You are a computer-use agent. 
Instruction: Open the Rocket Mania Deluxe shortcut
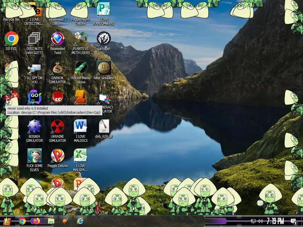tap(80, 72)
